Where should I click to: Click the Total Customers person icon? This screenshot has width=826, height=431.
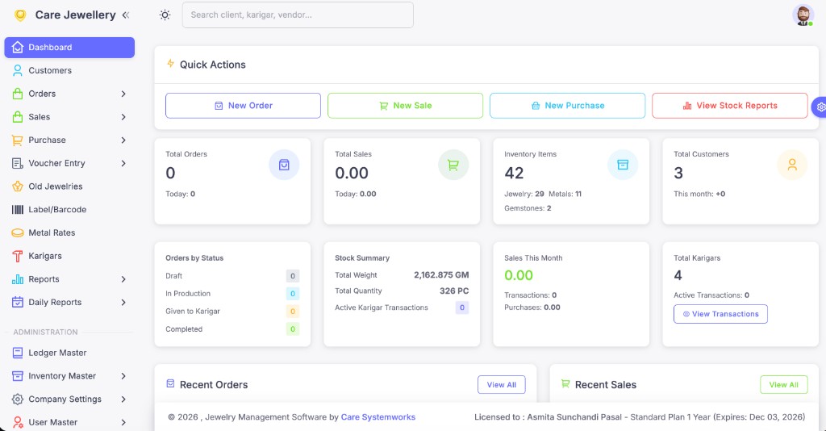pyautogui.click(x=791, y=165)
